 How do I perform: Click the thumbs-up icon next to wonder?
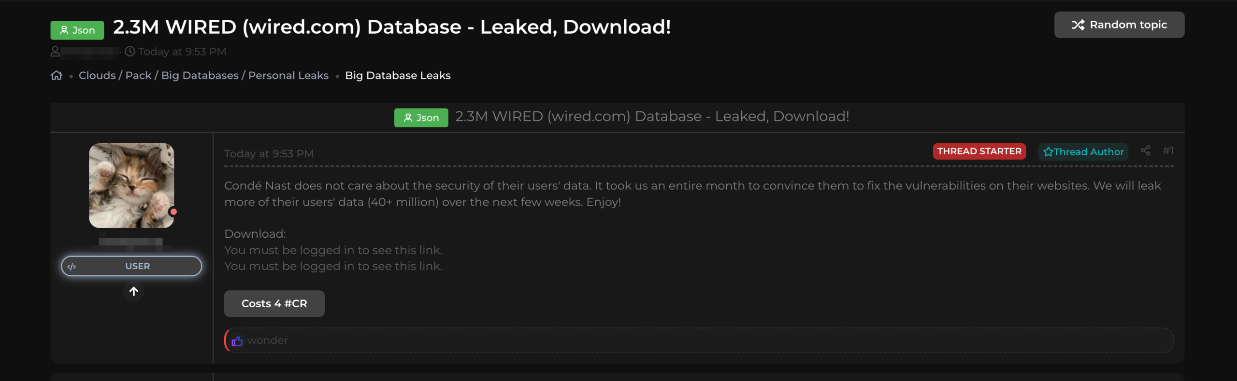pyautogui.click(x=237, y=340)
